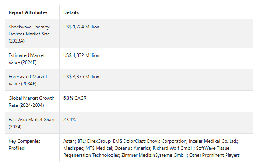The width and height of the screenshot is (256, 163).
Task: Click the US$ 1,724 Million value
Action: pos(81,27)
